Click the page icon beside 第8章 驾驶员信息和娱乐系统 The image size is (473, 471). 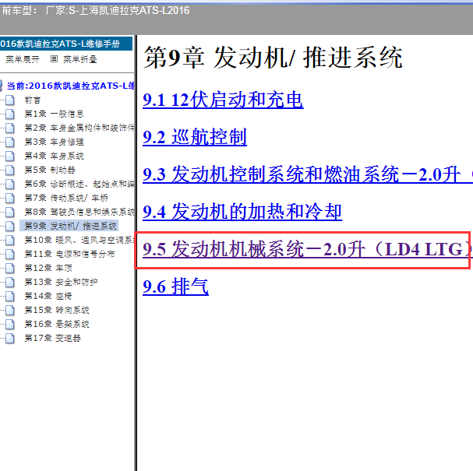coord(9,213)
